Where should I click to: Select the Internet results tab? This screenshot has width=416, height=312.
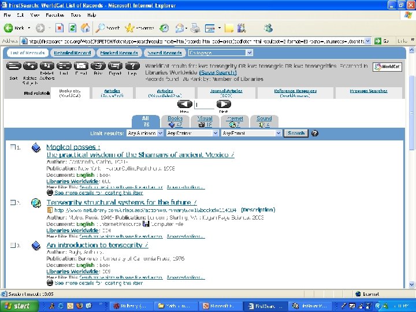[235, 121]
